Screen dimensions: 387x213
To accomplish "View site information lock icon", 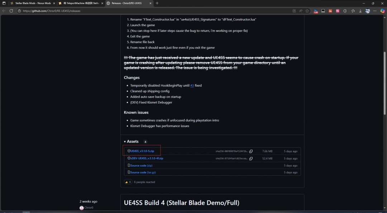I will pos(20,11).
